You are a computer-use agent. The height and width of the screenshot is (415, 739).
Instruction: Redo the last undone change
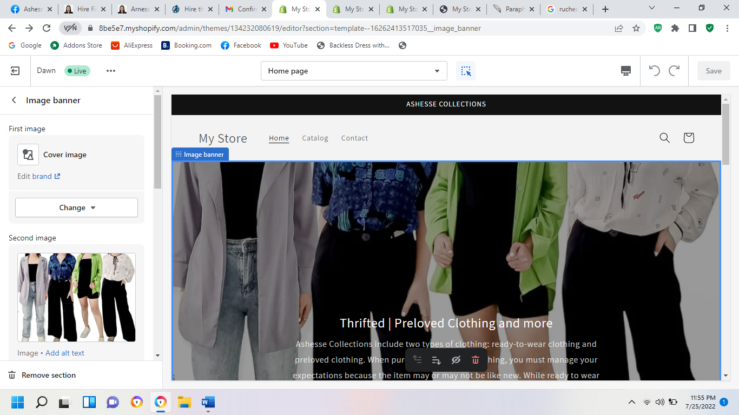[x=674, y=71]
